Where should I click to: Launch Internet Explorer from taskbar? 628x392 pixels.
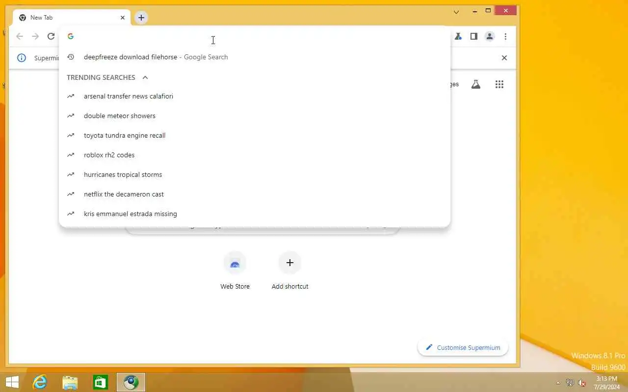40,382
